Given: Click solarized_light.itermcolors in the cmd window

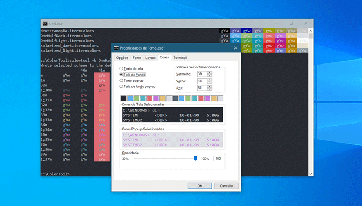Looking at the screenshot, I should coord(71,51).
